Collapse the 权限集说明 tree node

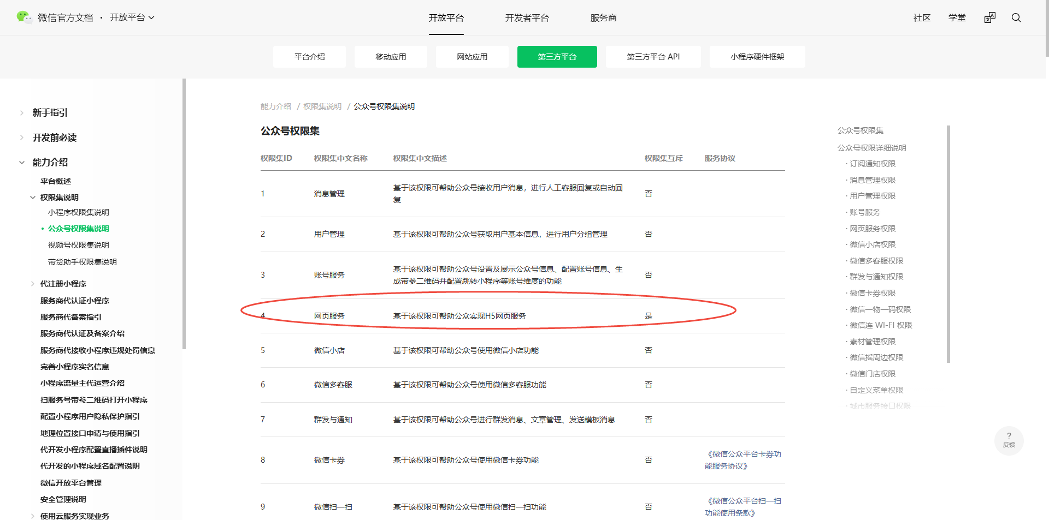pyautogui.click(x=33, y=198)
